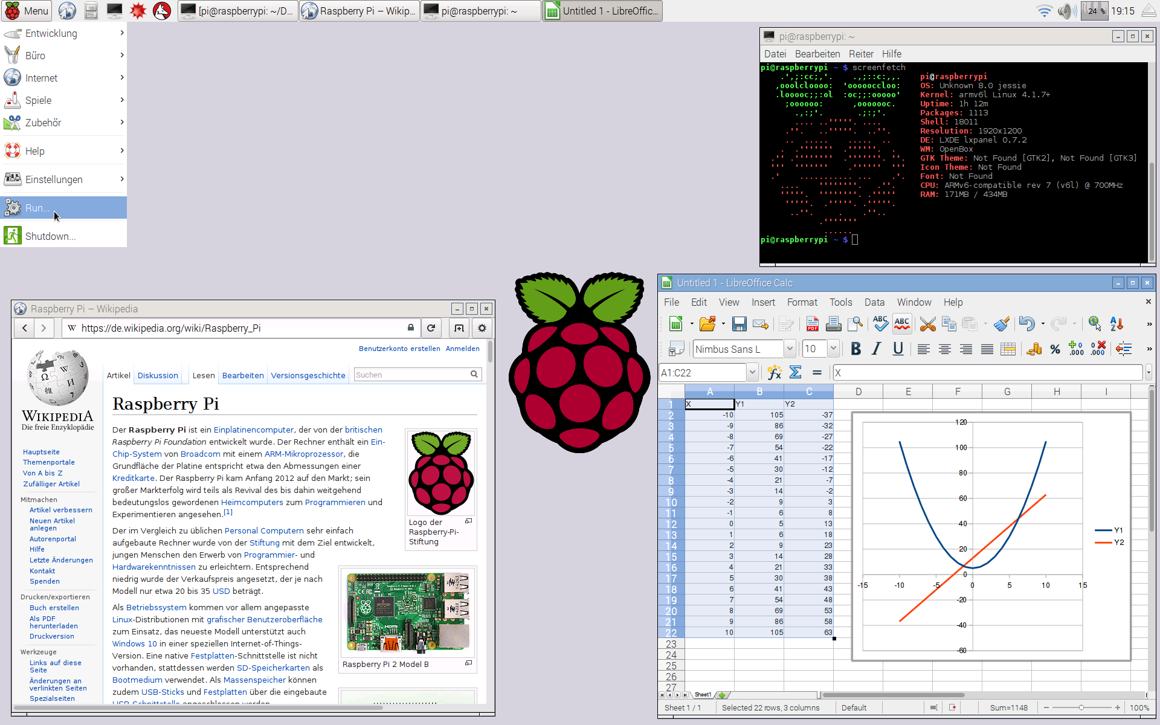Screen dimensions: 1160x725
Task: Open the font name dropdown
Action: point(790,349)
